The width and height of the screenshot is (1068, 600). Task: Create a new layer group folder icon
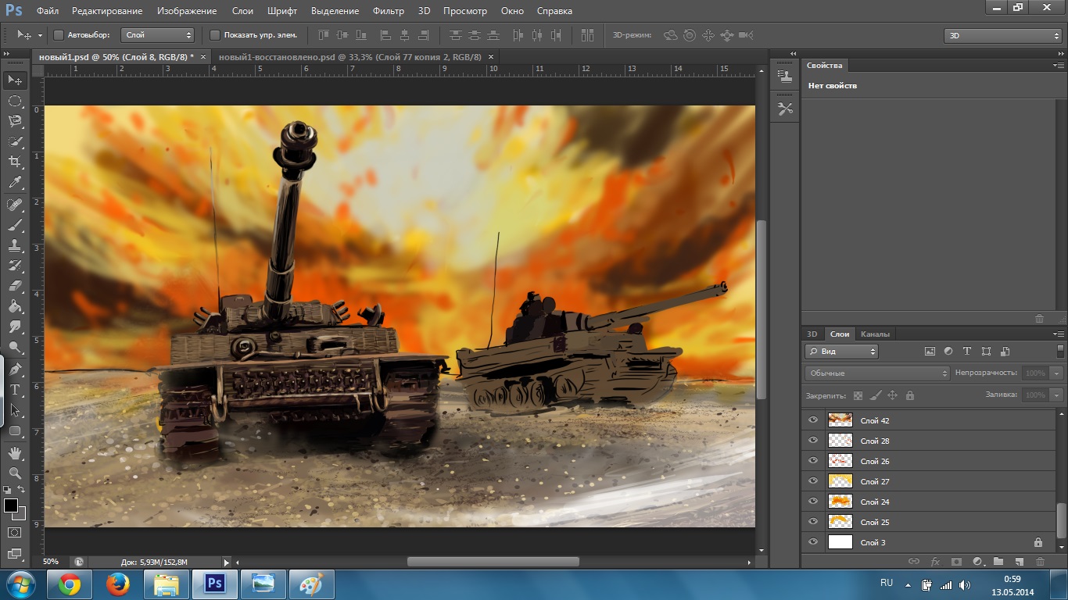click(998, 561)
